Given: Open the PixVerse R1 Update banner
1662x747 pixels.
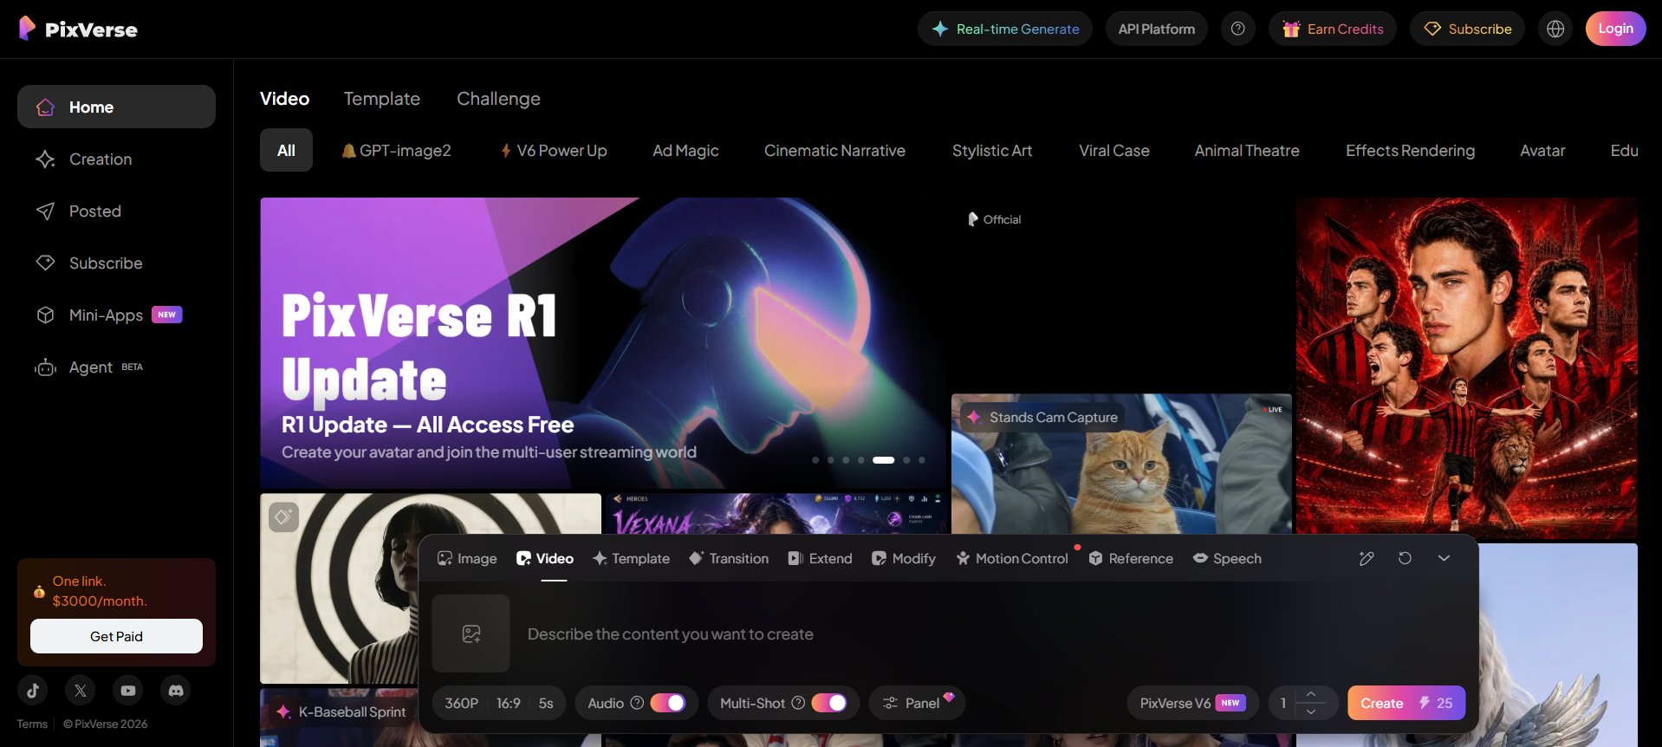Looking at the screenshot, I should (x=603, y=342).
